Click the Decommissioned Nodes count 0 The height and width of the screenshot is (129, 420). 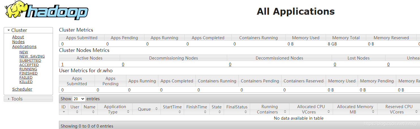(230, 64)
